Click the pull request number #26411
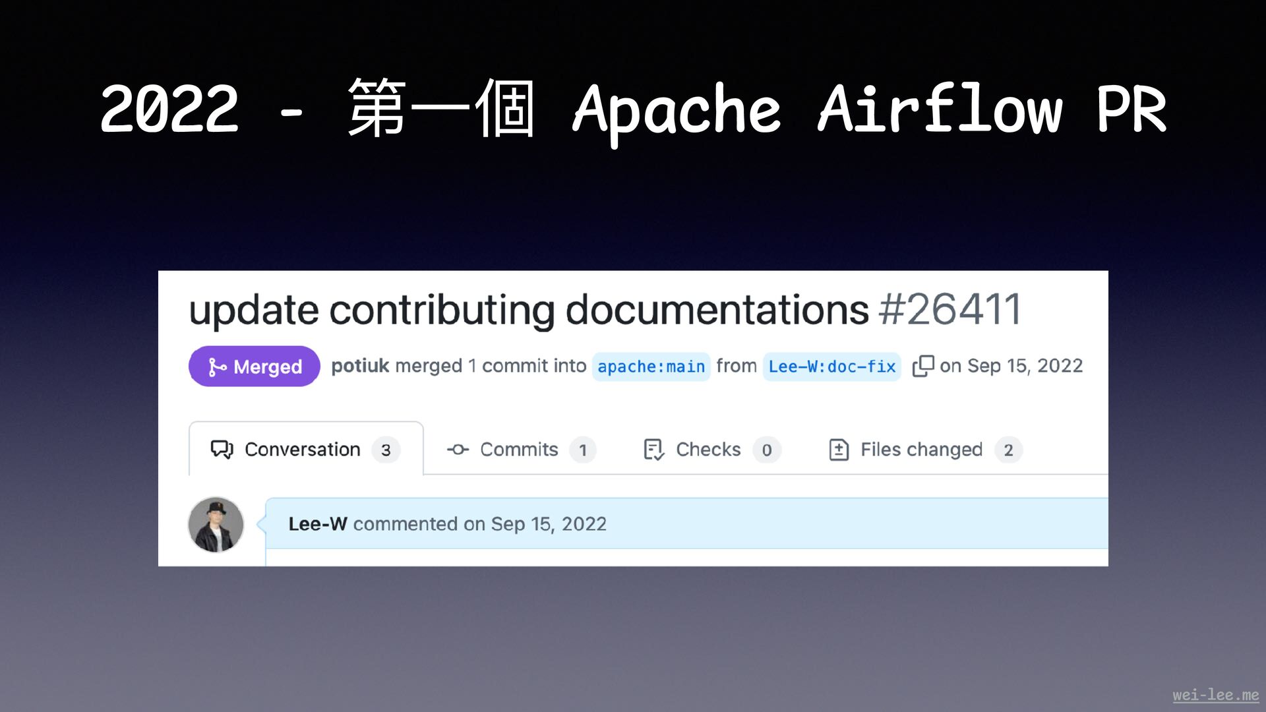The width and height of the screenshot is (1266, 712). [x=950, y=309]
